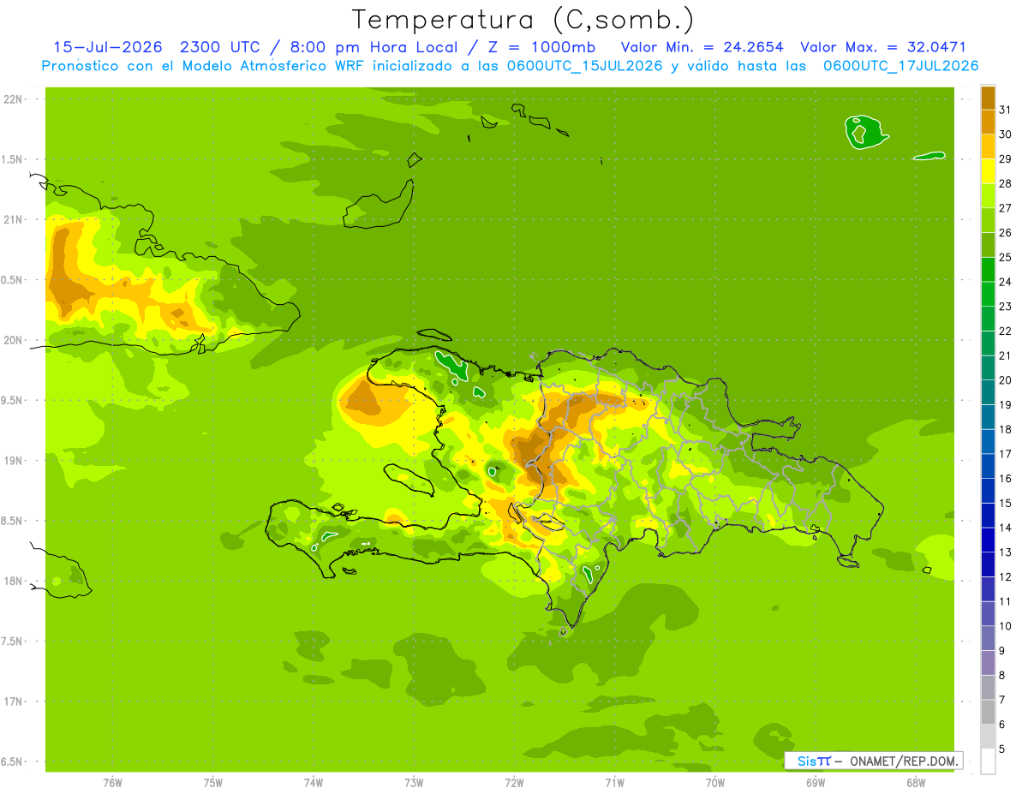Click the "21N" latitude tick label

(x=13, y=219)
